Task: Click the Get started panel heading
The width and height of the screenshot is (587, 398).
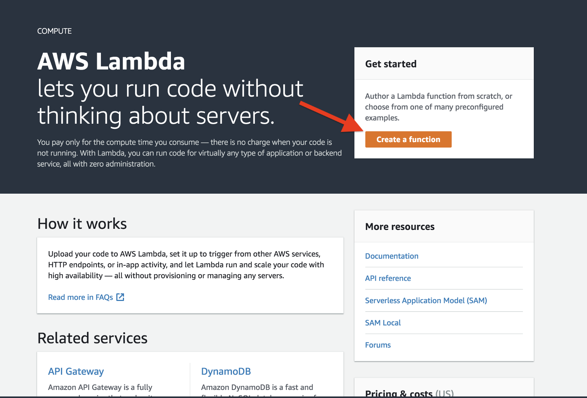Action: tap(391, 64)
